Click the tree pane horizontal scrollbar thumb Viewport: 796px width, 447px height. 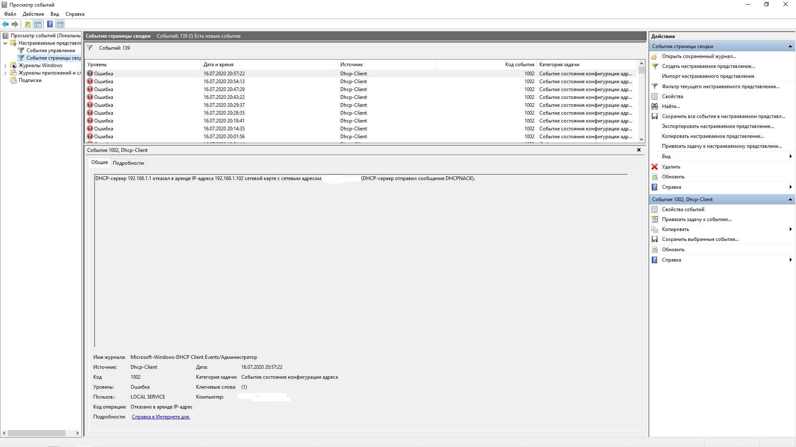click(36, 433)
